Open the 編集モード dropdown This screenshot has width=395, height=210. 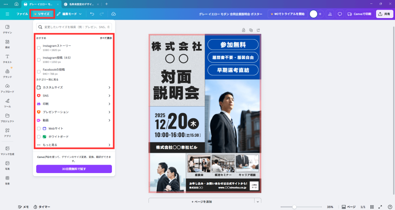(69, 14)
